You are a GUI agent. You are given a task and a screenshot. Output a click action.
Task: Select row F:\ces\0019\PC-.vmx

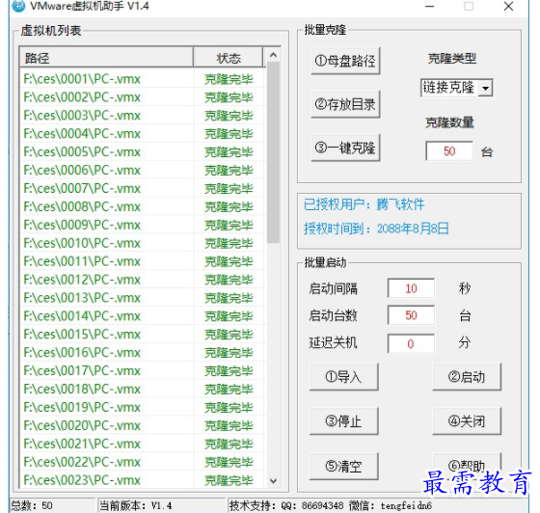143,408
